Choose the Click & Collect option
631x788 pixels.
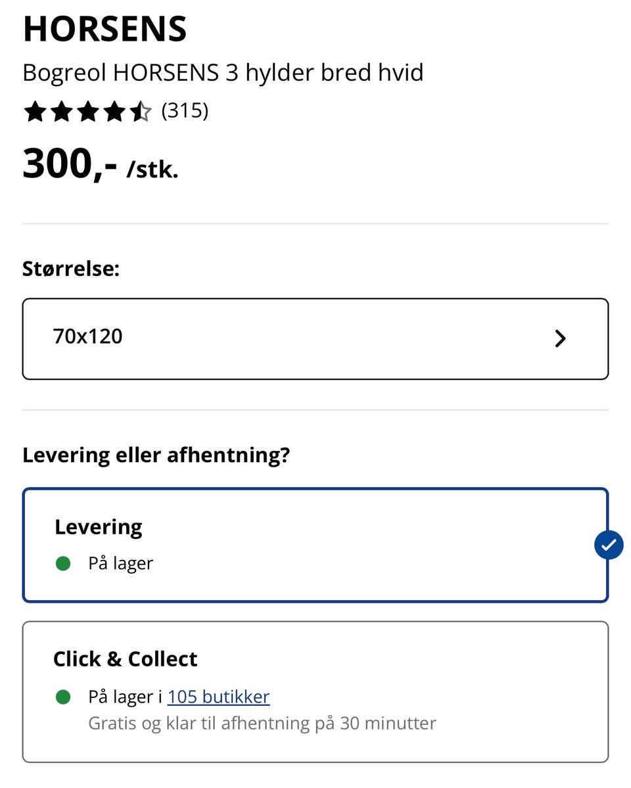click(x=315, y=691)
